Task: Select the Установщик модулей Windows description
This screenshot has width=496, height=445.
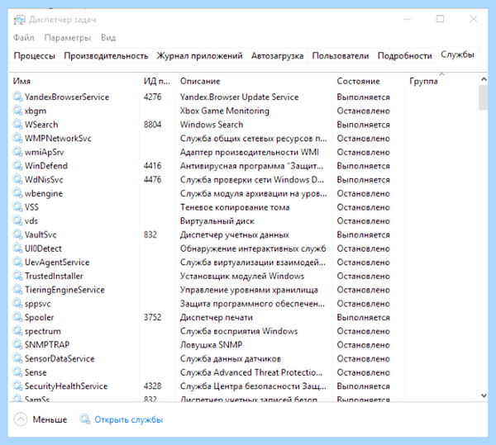Action: 242,276
